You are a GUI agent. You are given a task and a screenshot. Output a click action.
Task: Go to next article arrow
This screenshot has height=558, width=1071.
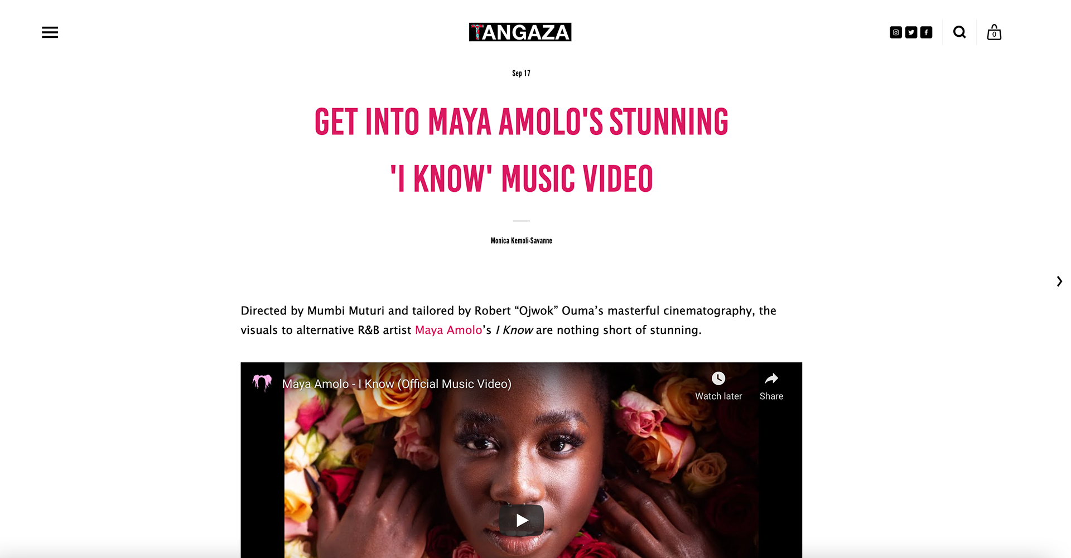click(x=1059, y=282)
